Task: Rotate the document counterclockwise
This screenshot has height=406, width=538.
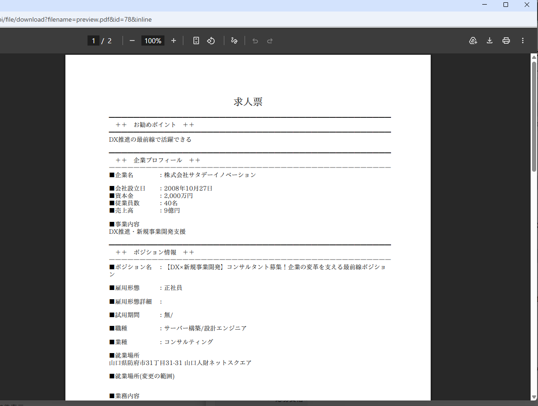Action: tap(211, 41)
